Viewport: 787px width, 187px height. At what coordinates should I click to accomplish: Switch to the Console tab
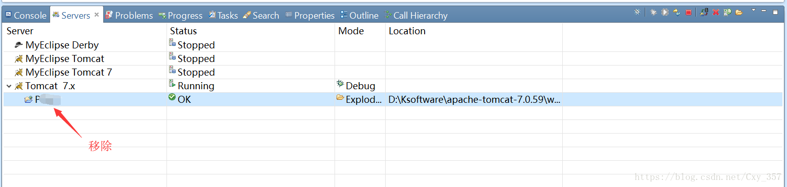[26, 16]
